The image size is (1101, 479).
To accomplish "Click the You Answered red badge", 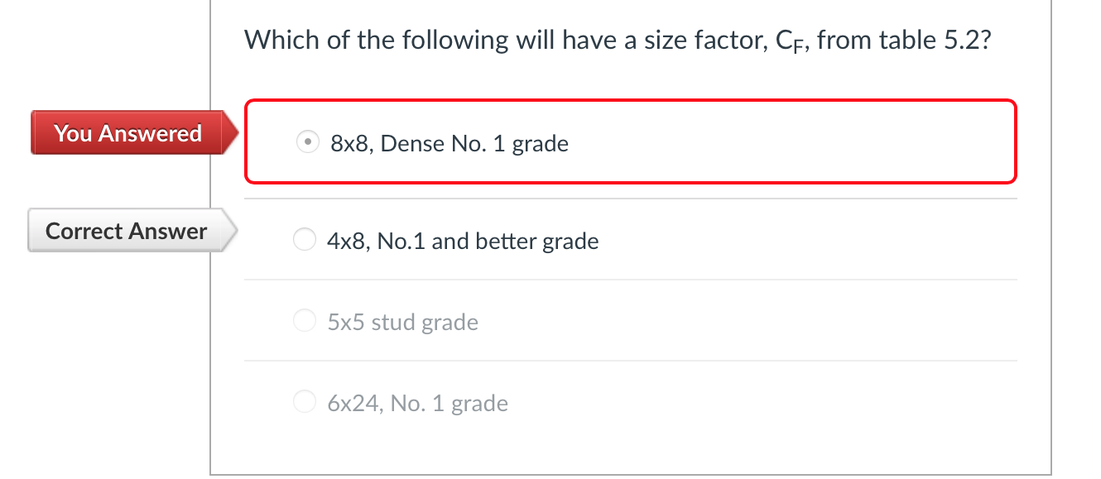I will [x=124, y=132].
